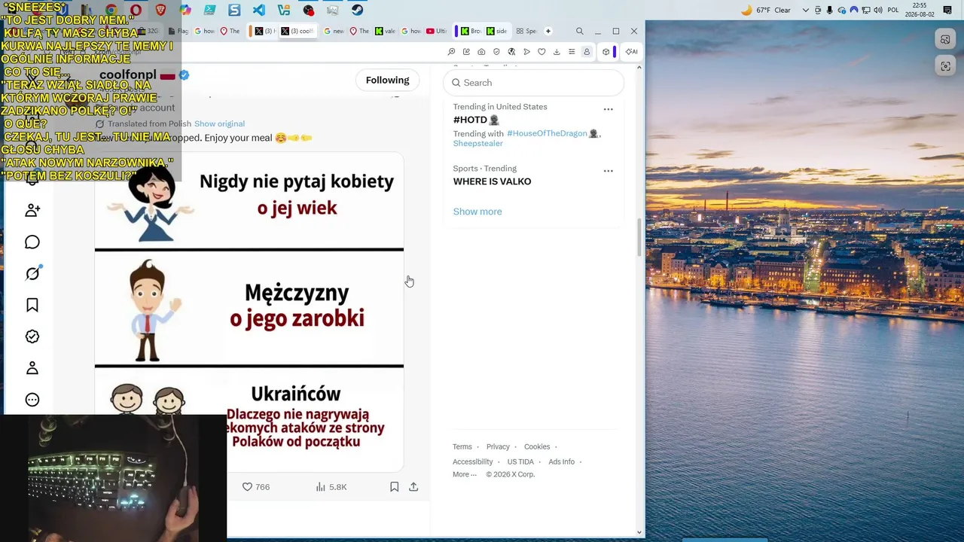Open Profile icon in the X sidebar
Screen dimensions: 964x542
[x=32, y=368]
